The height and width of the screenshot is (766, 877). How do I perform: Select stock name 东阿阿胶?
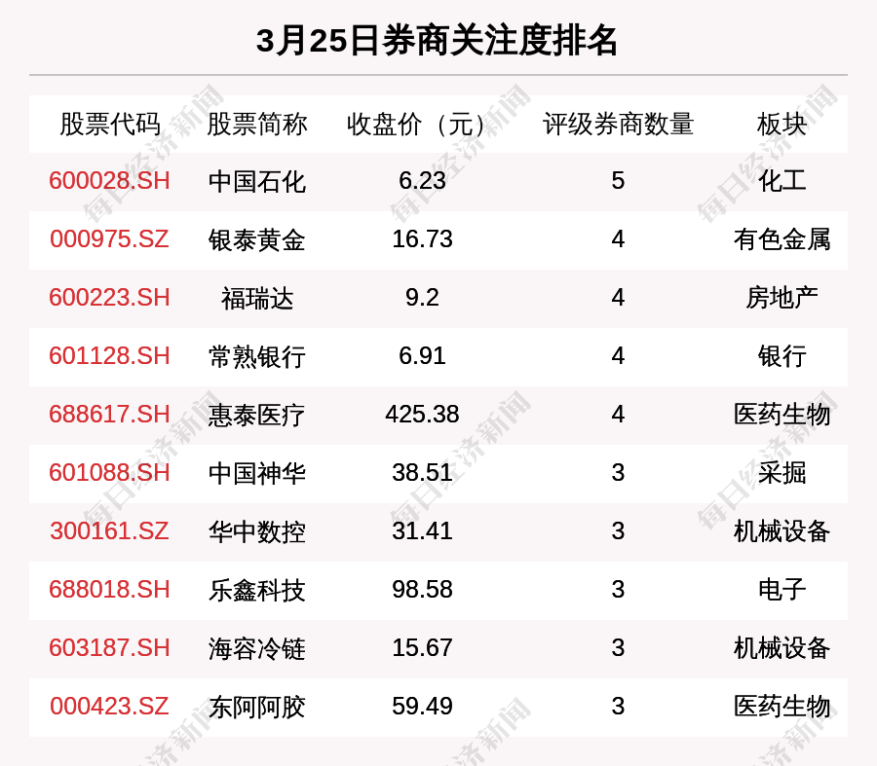(256, 708)
